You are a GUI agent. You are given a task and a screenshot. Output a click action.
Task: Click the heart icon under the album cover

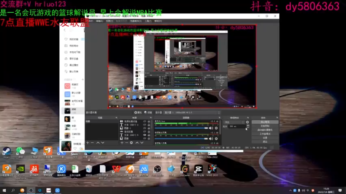(x=75, y=148)
